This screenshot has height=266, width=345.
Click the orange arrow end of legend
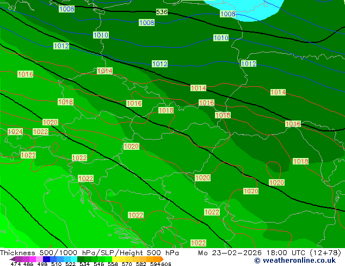[162, 259]
